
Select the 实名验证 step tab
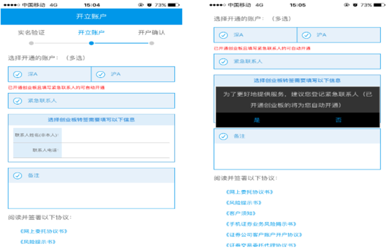coord(31,32)
